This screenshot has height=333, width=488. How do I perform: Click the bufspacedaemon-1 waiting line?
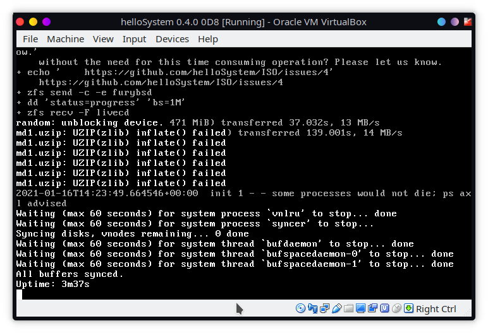tap(235, 264)
